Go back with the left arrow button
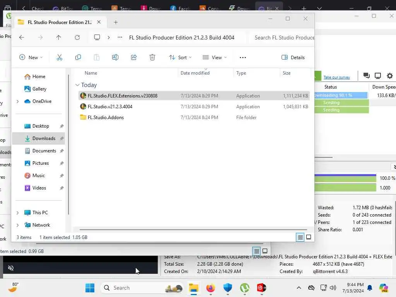Screen dimensions: 396x297 coord(22,38)
